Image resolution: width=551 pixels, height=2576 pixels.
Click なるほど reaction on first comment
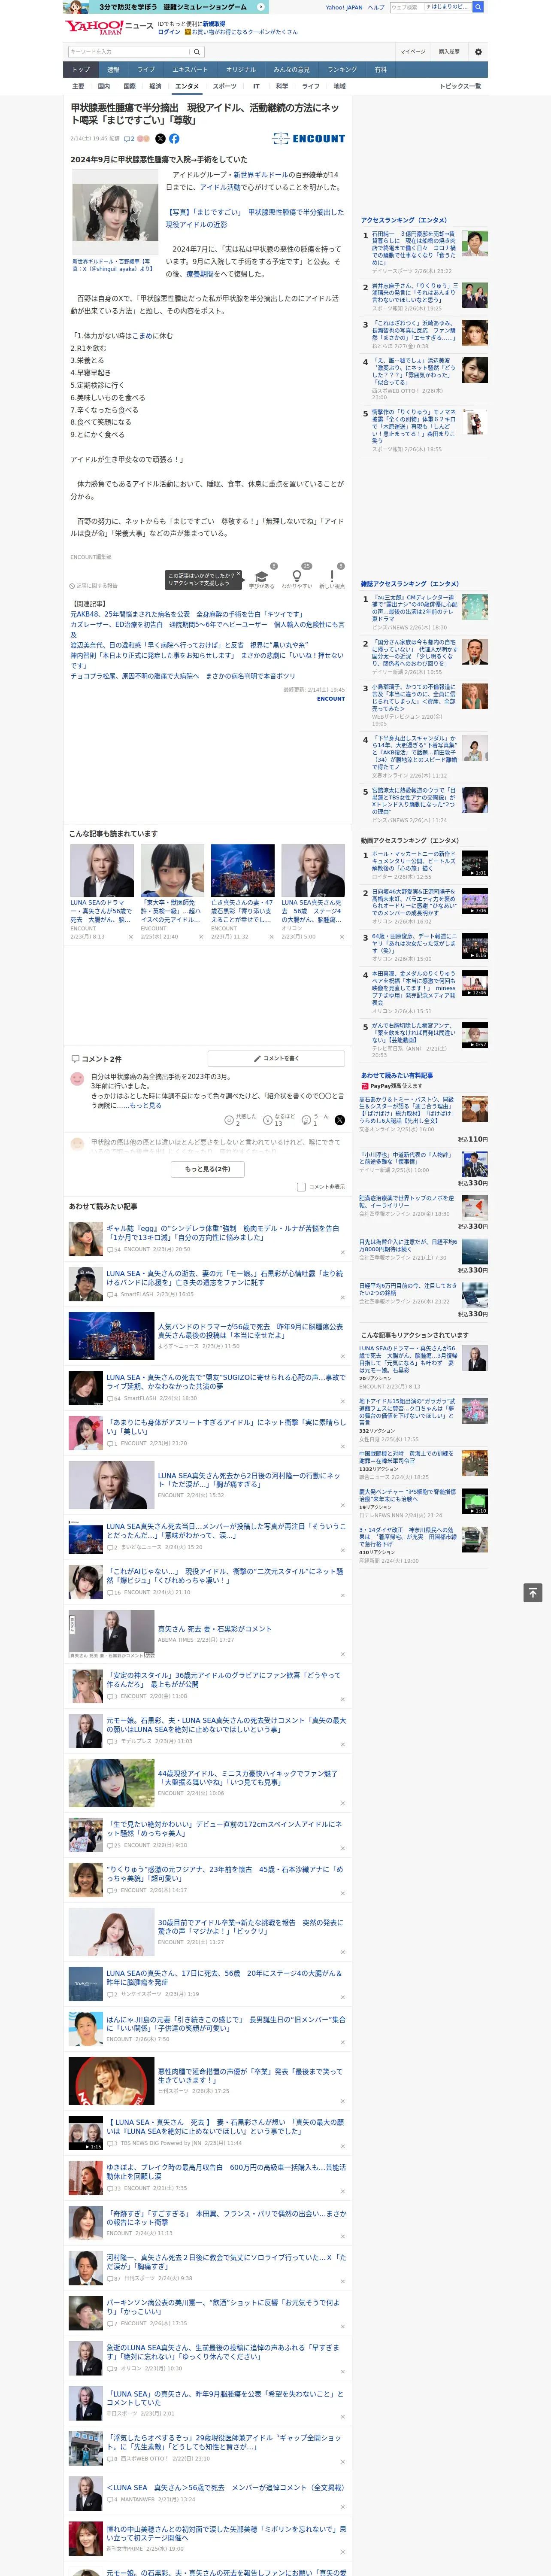pos(279,1120)
